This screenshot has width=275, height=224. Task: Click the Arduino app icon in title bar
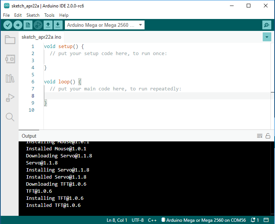coord(7,6)
